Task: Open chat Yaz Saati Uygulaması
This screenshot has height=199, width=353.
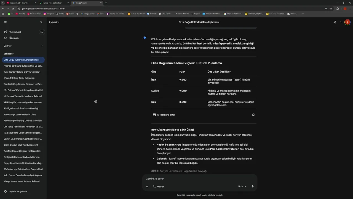Action: pyautogui.click(x=23, y=84)
